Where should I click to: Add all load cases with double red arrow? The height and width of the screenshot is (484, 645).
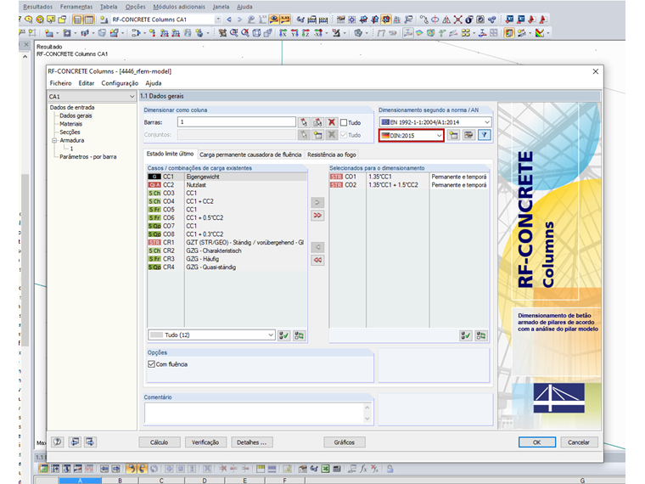(317, 215)
